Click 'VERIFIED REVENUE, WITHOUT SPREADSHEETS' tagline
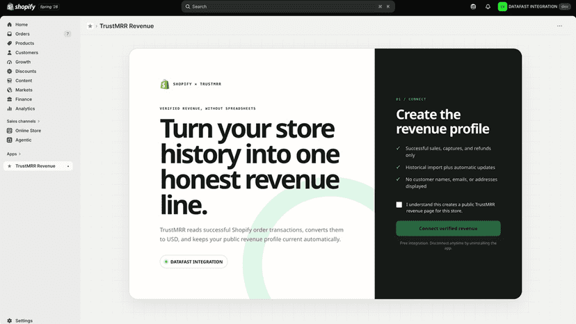 click(207, 108)
